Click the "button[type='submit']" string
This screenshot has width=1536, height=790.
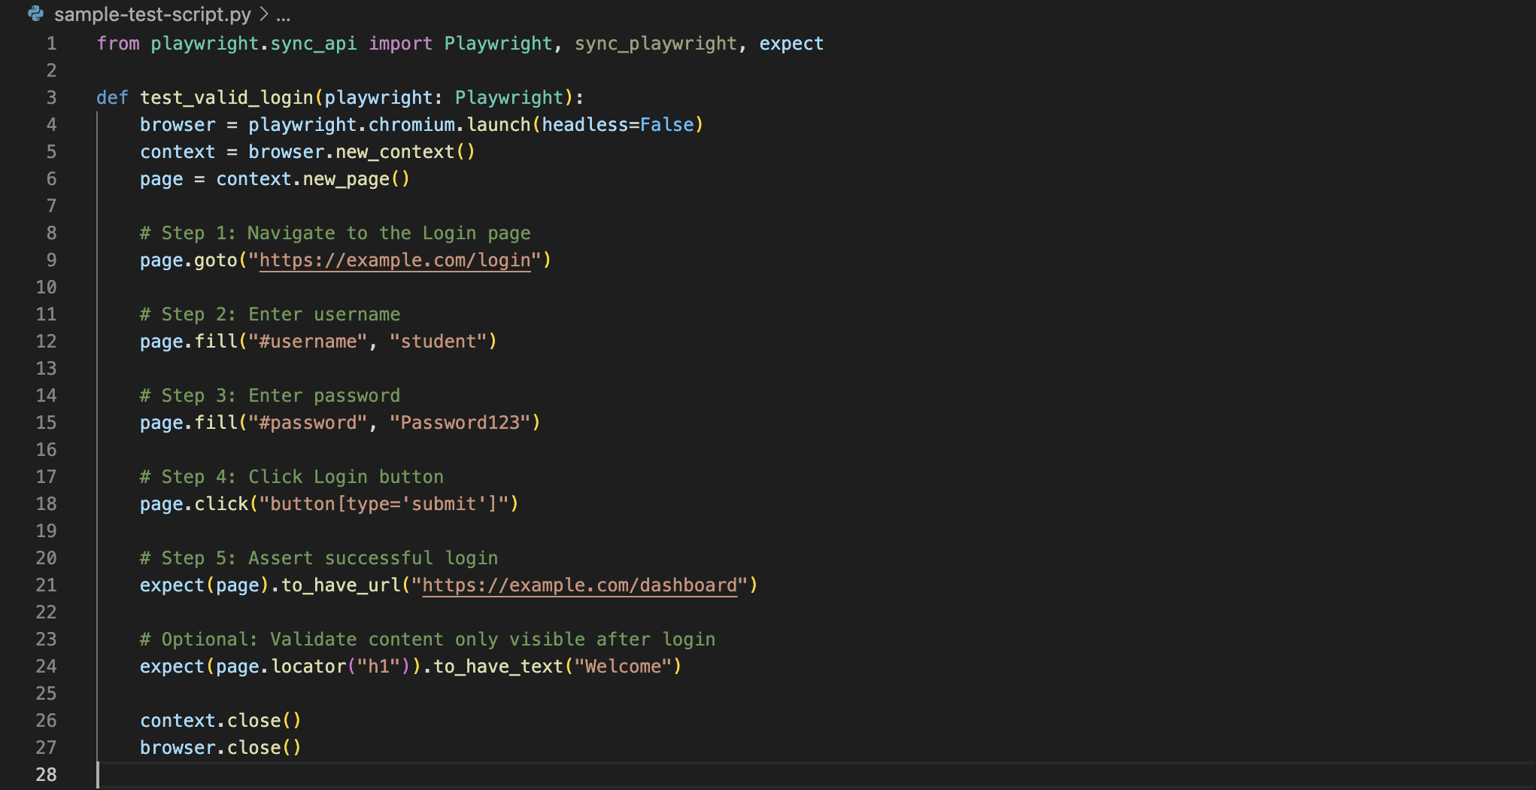pos(384,504)
